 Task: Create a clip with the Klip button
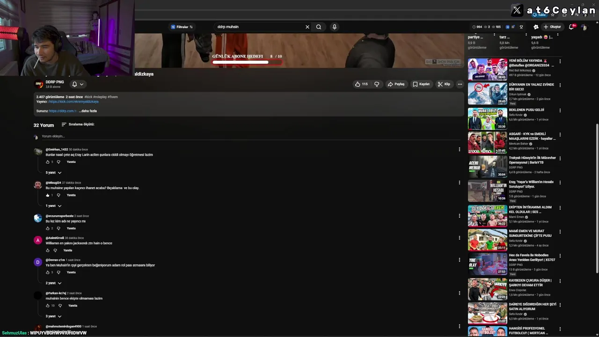pyautogui.click(x=444, y=84)
